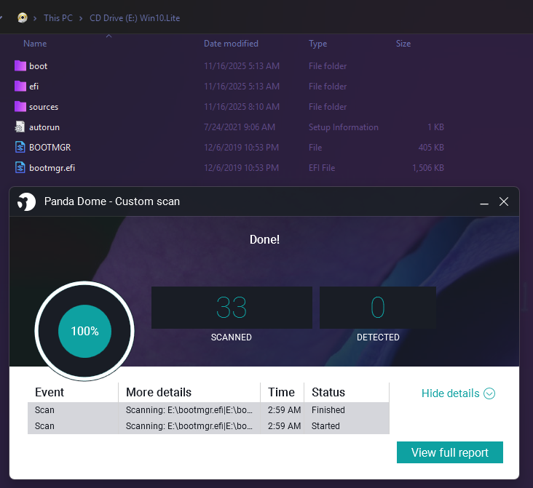Click the bootmgr.efi file icon
Image resolution: width=533 pixels, height=488 pixels.
[x=20, y=168]
